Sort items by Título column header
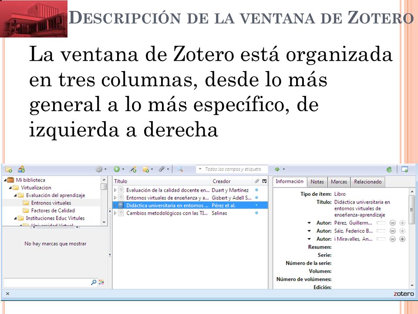 [162, 181]
